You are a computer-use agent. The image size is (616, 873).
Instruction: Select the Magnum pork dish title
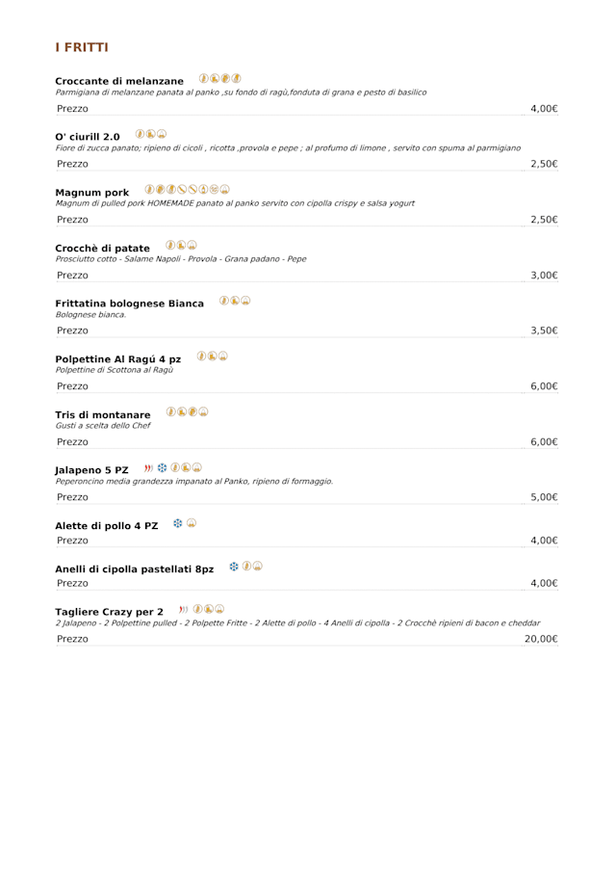[x=92, y=193]
